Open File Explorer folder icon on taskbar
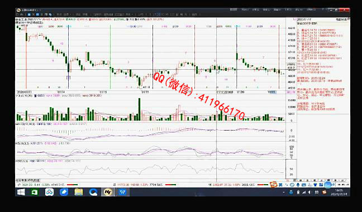The width and height of the screenshot is (362, 212). [x=79, y=192]
